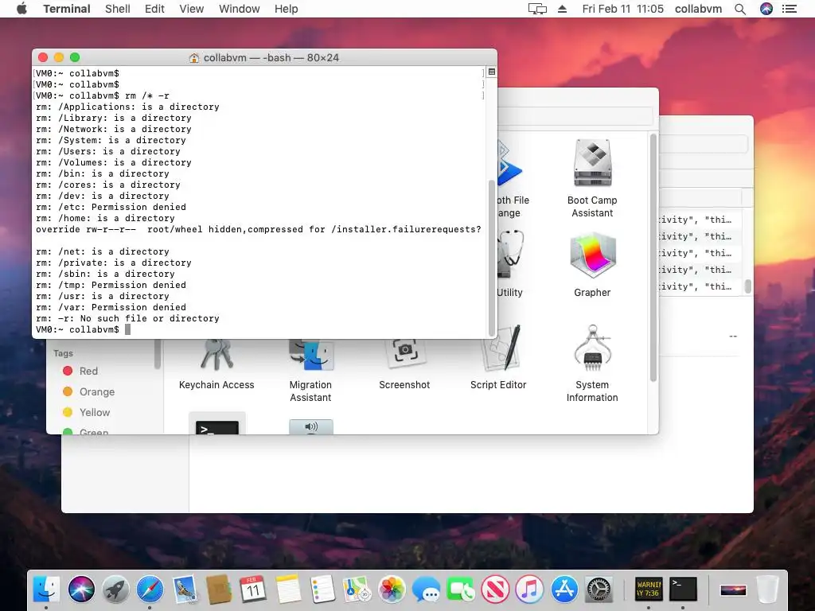The image size is (815, 611).
Task: Click the Finder window vertical scrollbar
Action: pos(653,259)
